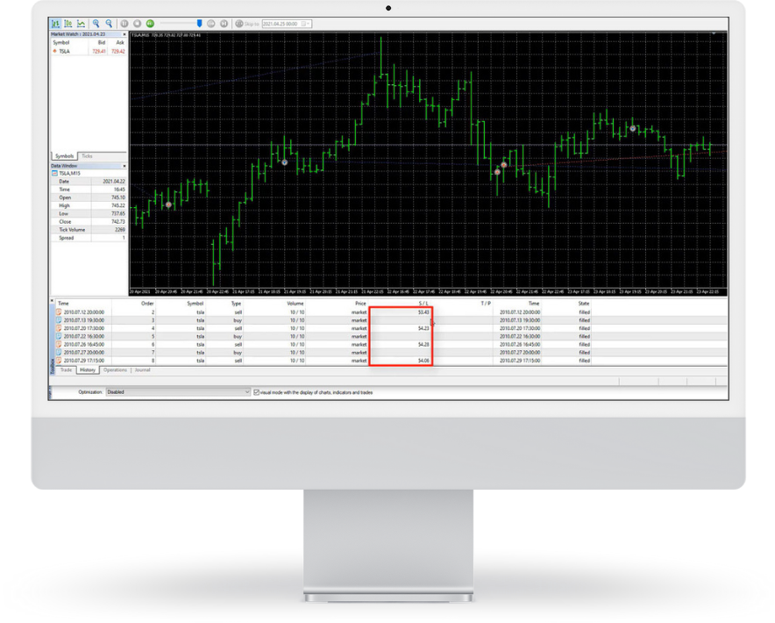Toggle the visual mode checkbox
The width and height of the screenshot is (775, 623).
(256, 392)
